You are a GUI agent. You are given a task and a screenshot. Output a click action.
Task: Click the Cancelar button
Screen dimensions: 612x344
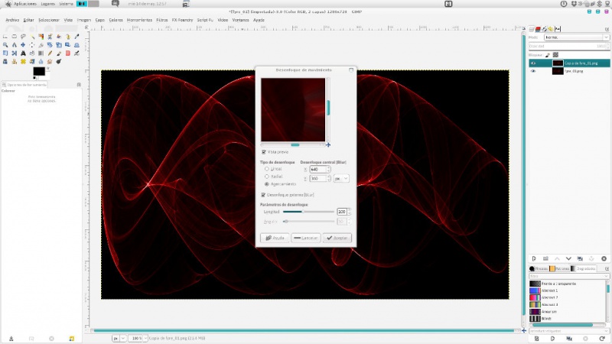coord(305,238)
